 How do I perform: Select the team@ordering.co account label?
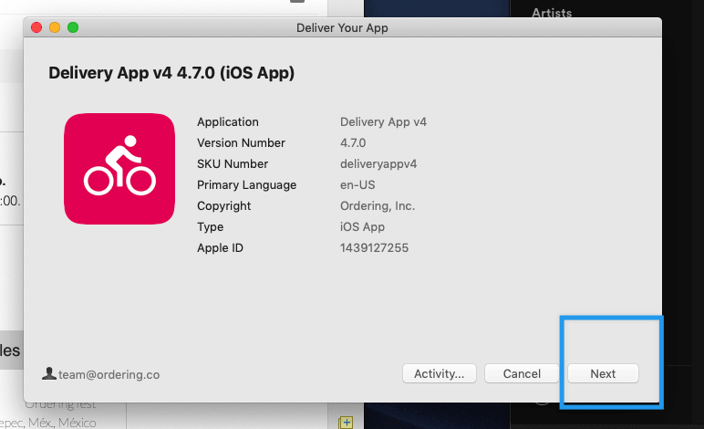109,374
